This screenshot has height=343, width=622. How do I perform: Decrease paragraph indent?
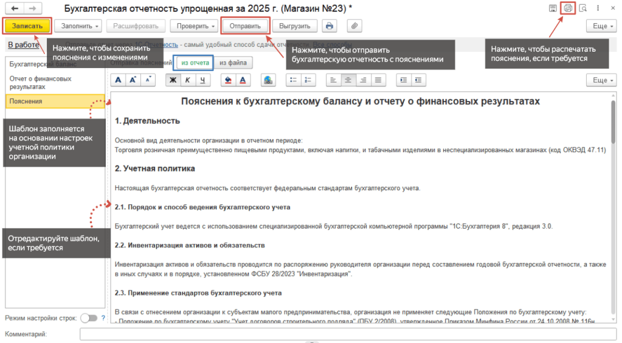[x=418, y=80]
